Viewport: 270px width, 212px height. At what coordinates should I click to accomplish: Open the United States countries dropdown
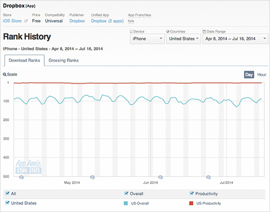click(184, 39)
